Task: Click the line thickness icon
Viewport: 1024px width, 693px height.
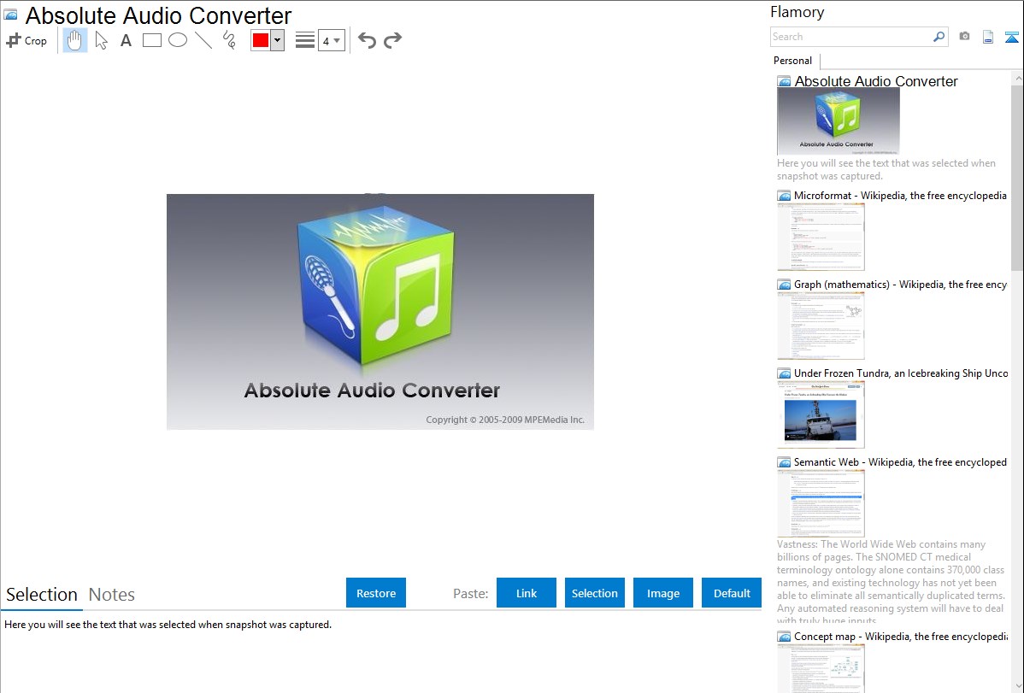Action: click(x=305, y=40)
